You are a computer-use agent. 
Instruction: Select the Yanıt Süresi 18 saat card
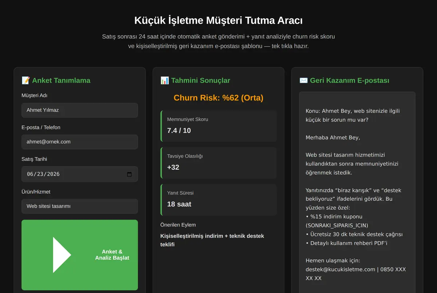pyautogui.click(x=219, y=200)
